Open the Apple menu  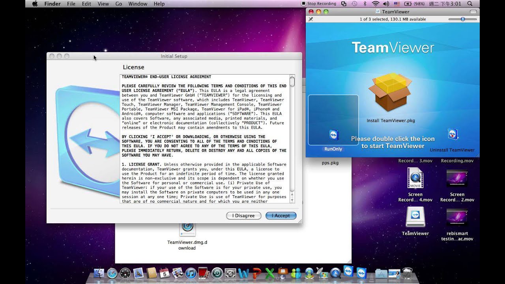tap(35, 4)
